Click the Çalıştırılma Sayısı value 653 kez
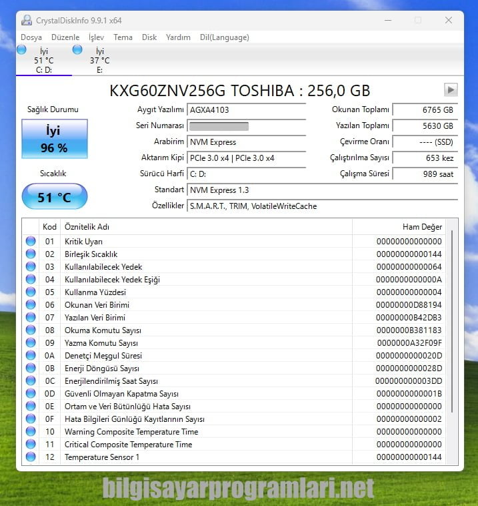 (x=425, y=158)
